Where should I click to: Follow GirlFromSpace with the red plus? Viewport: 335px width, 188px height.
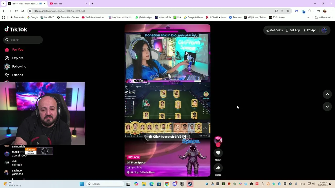(218, 145)
